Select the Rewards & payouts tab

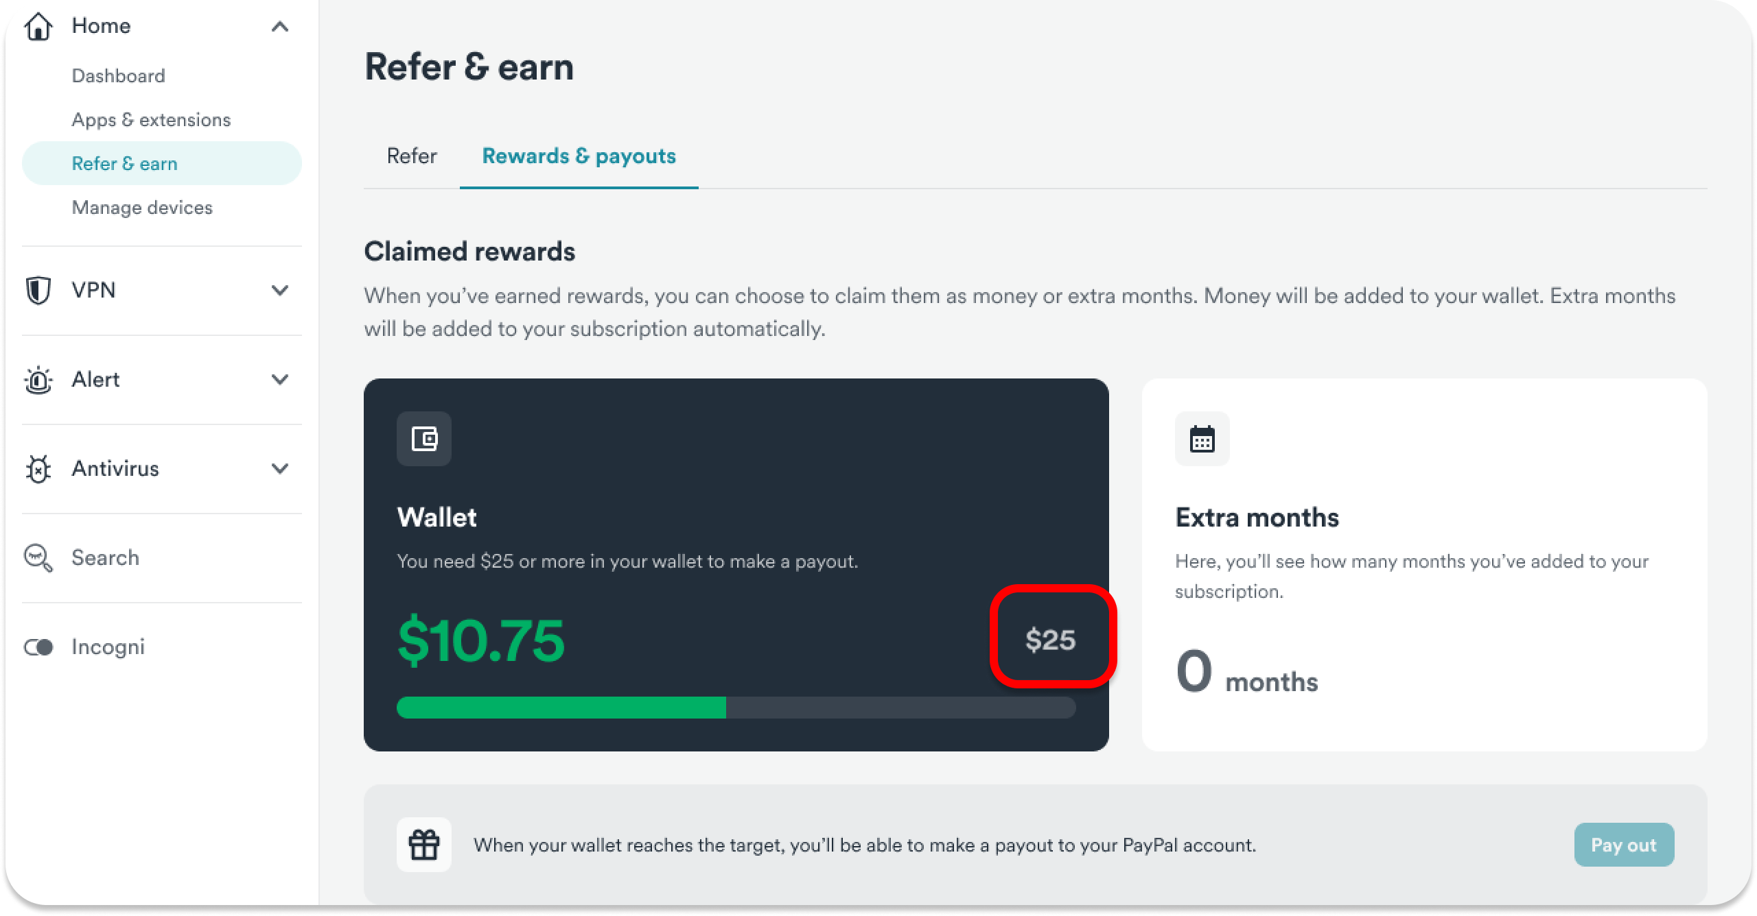(x=579, y=156)
